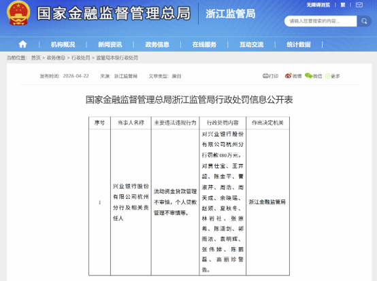Click the home icon in navigation bar
This screenshot has width=377, height=281.
point(22,44)
